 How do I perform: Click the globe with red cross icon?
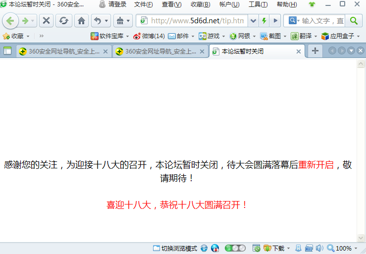pyautogui.click(x=215, y=248)
